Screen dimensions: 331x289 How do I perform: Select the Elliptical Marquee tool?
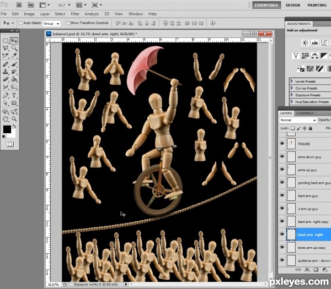tap(6, 40)
